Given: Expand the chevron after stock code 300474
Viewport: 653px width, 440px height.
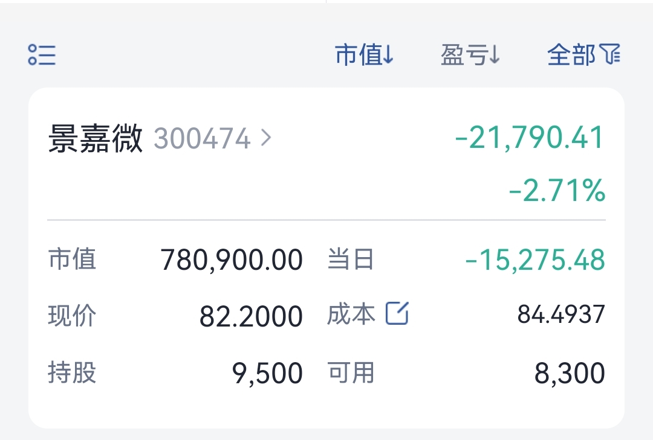Looking at the screenshot, I should 265,138.
